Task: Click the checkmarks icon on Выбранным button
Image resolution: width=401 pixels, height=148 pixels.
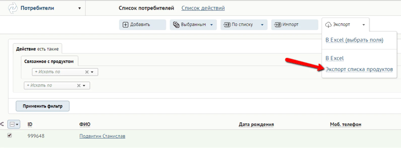Action: coord(176,24)
